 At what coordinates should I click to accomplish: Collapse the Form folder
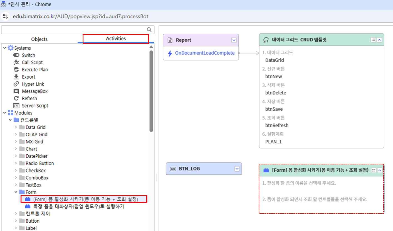(16, 192)
